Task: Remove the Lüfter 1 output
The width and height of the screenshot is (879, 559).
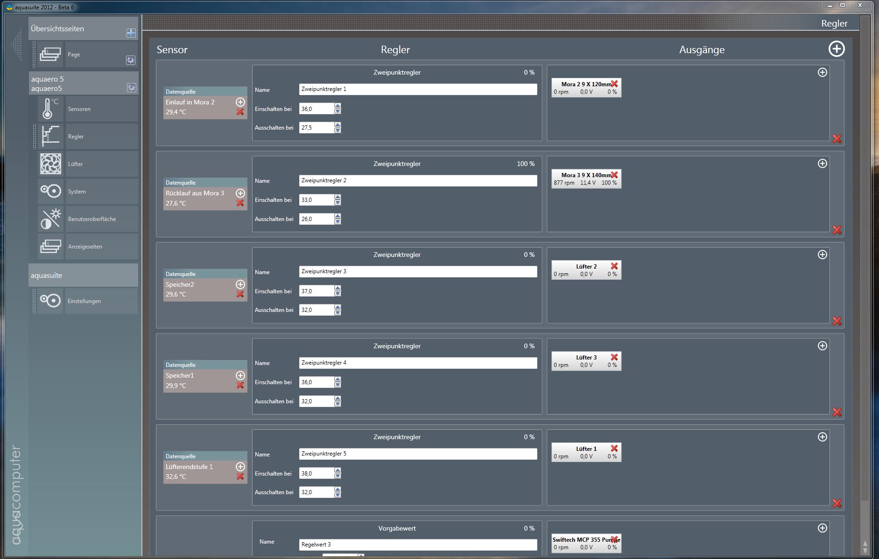Action: [614, 448]
